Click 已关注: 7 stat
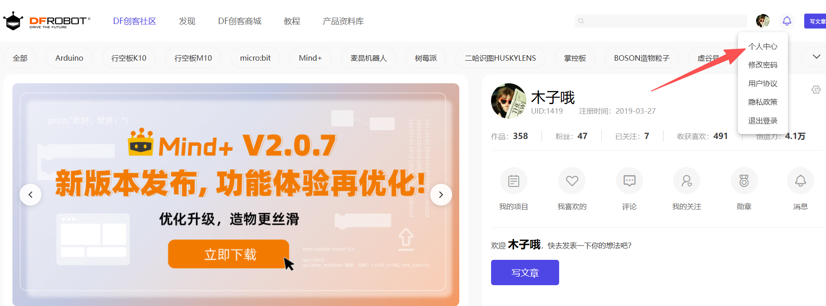Viewport: 826px width, 306px height. tap(632, 136)
